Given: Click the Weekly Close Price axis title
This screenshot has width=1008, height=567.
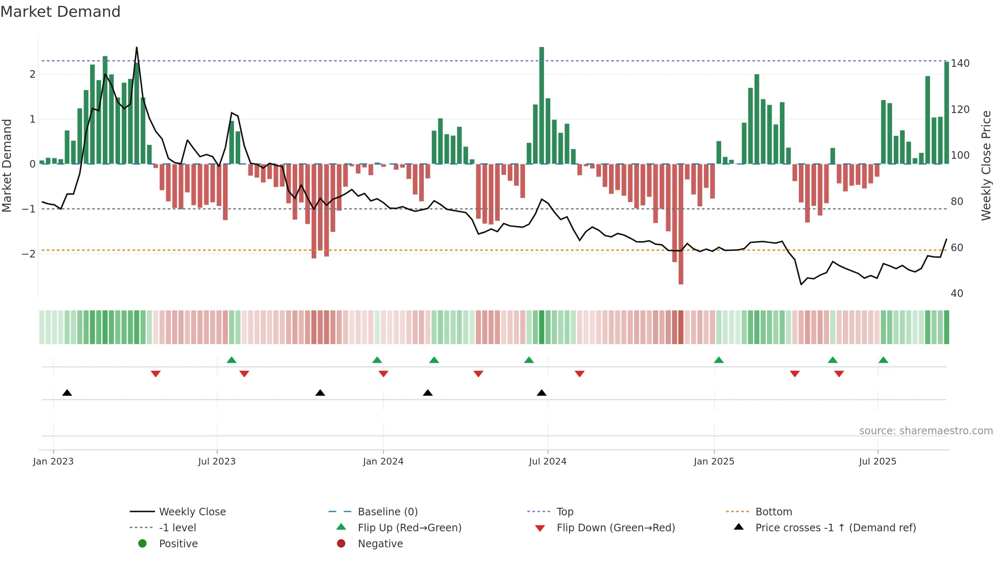Looking at the screenshot, I should click(986, 165).
